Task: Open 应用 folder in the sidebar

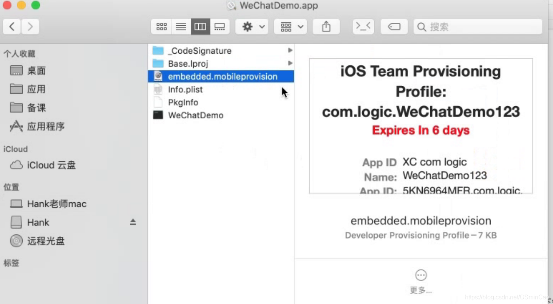Action: (36, 89)
